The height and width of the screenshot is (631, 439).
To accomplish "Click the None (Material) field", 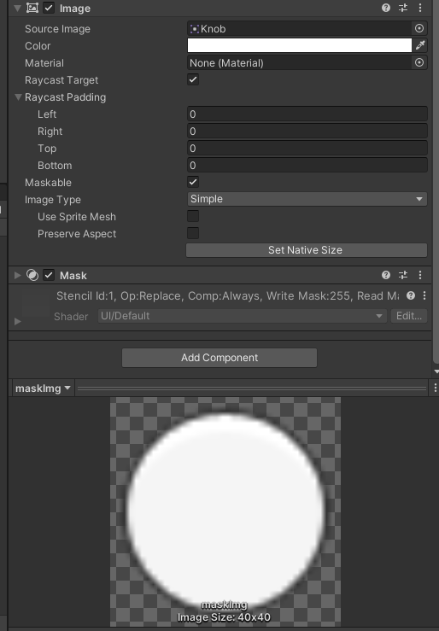I will [300, 63].
